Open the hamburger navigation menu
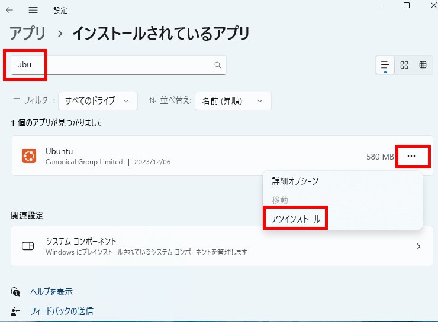Viewport: 438px width, 322px height. (33, 10)
